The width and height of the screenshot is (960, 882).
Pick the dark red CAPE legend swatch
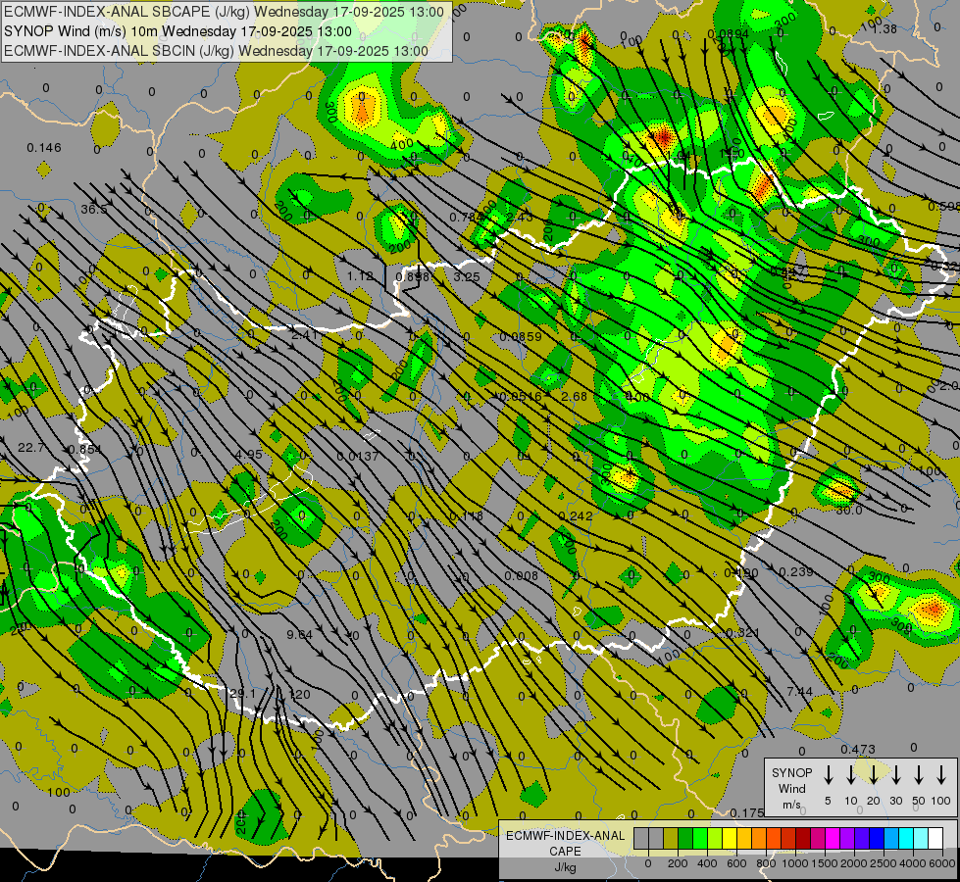pos(803,838)
